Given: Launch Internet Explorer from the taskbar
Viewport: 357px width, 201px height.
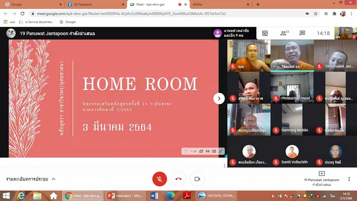Looking at the screenshot, I should (21, 196).
